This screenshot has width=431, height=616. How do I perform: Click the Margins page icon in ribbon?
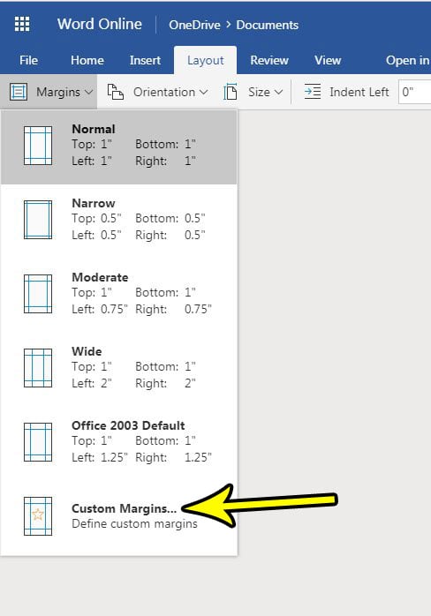[19, 92]
